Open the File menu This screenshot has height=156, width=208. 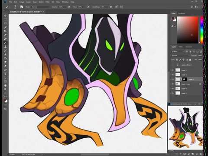[10, 2]
